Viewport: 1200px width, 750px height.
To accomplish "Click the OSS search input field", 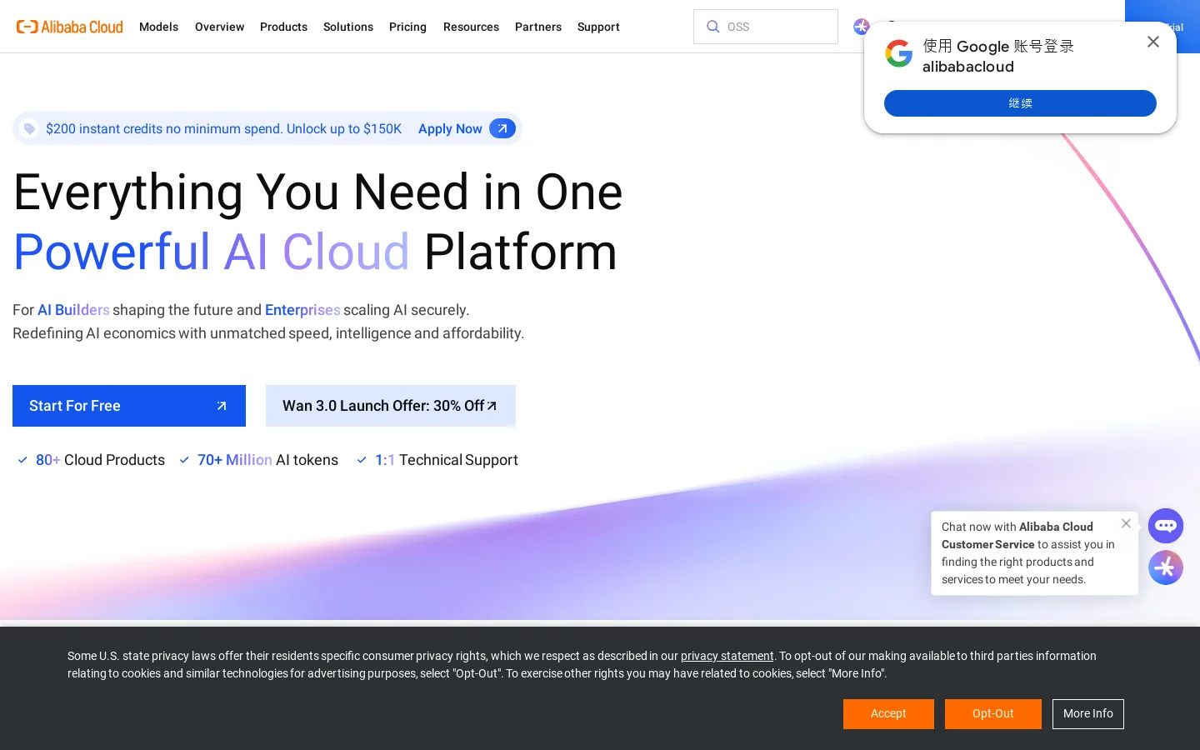I will click(766, 27).
